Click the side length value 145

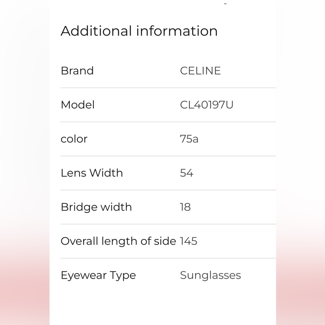pos(188,241)
